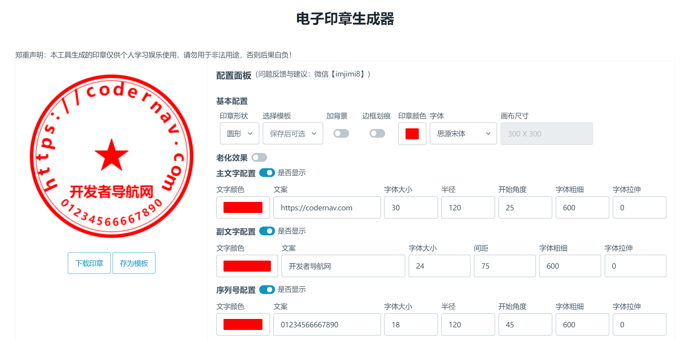The image size is (691, 340).
Task: Open the 印章颜色 seal color picker
Action: pos(412,134)
